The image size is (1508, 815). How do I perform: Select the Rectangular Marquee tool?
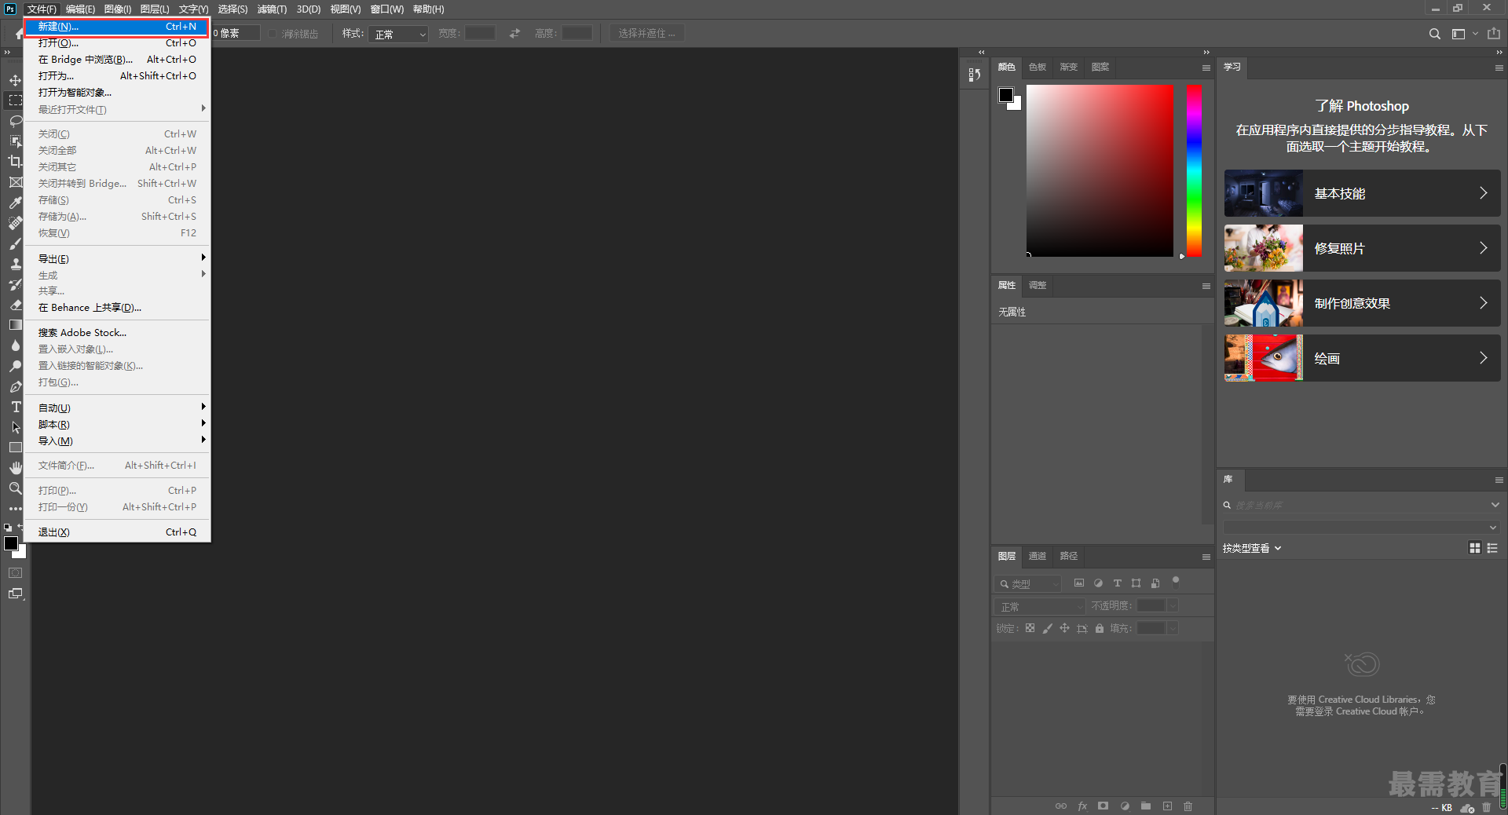click(x=15, y=101)
